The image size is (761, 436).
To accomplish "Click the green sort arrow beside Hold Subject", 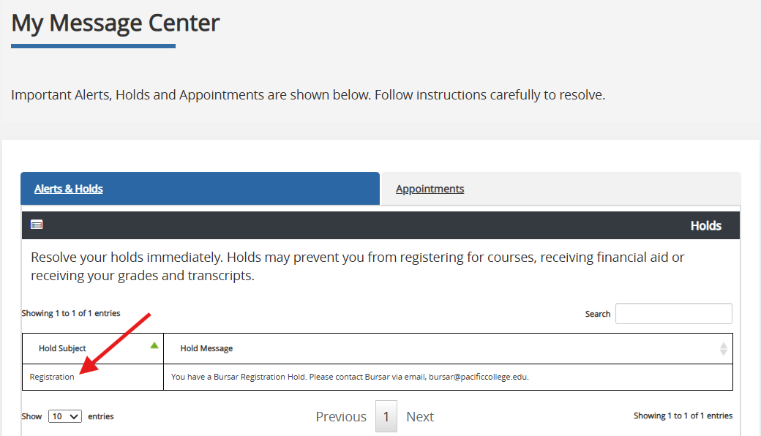I will coord(154,345).
